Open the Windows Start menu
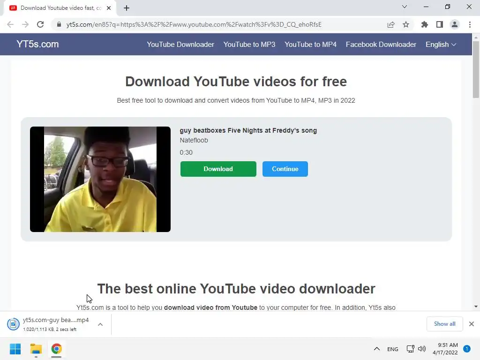 (x=15, y=349)
